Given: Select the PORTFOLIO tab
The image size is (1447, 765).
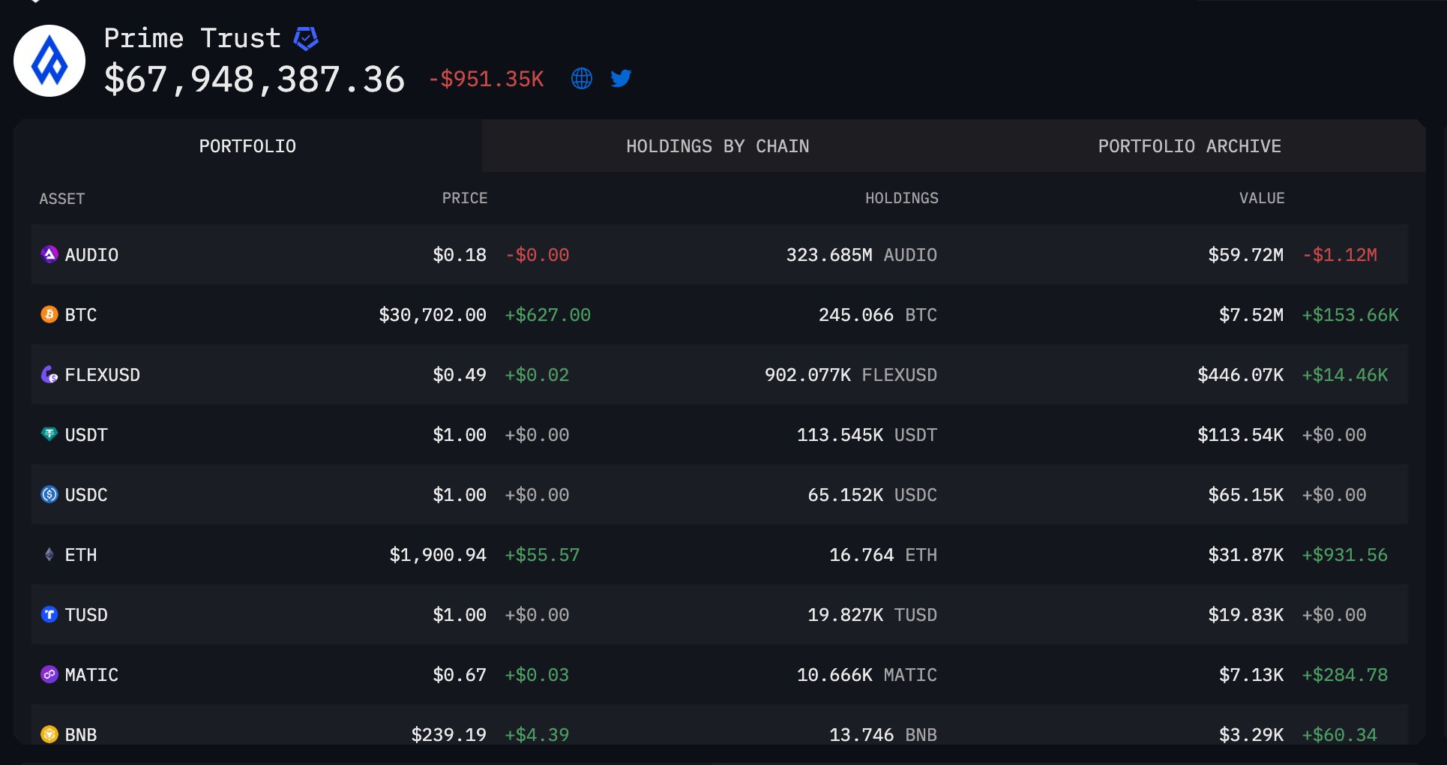Looking at the screenshot, I should coord(247,146).
